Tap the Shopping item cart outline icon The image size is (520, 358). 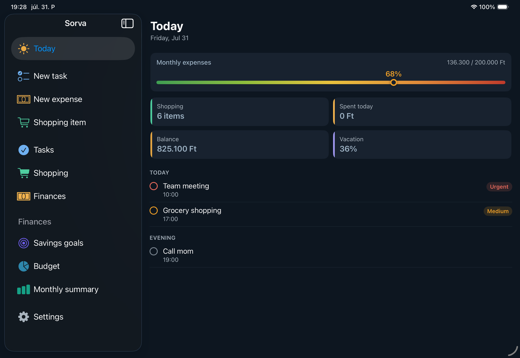pos(23,122)
